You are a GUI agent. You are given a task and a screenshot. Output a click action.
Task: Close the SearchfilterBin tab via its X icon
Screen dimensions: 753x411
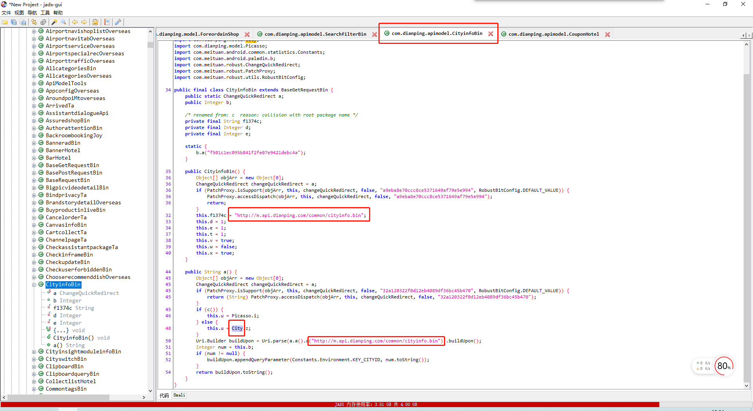click(x=375, y=35)
